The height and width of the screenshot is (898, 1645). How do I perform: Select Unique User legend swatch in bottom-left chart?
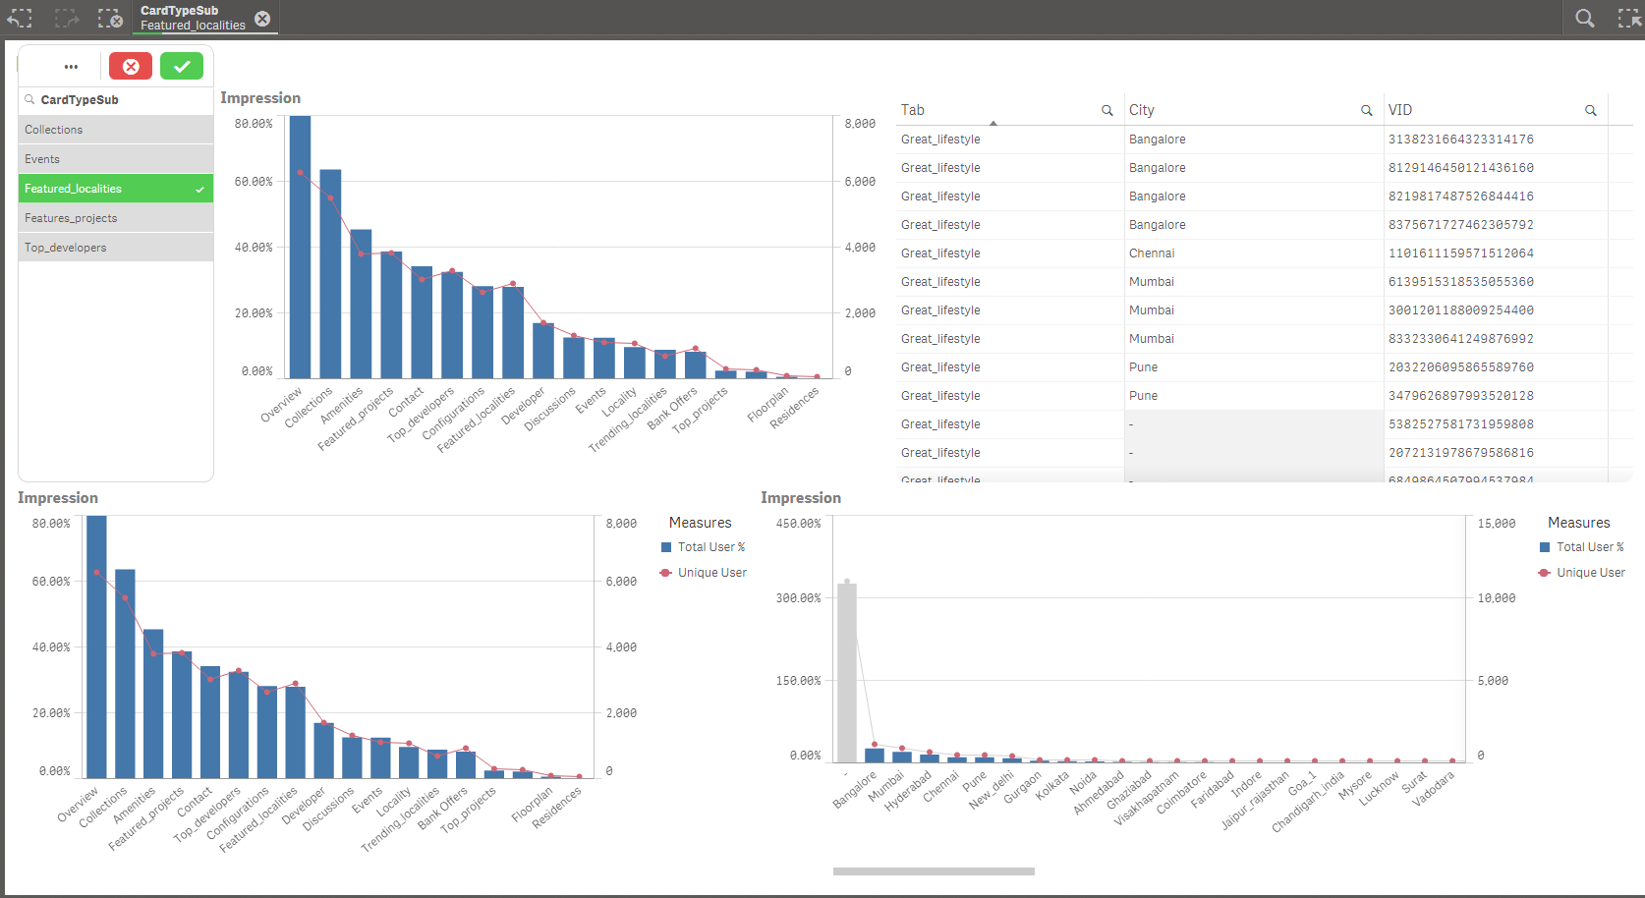[x=665, y=573]
